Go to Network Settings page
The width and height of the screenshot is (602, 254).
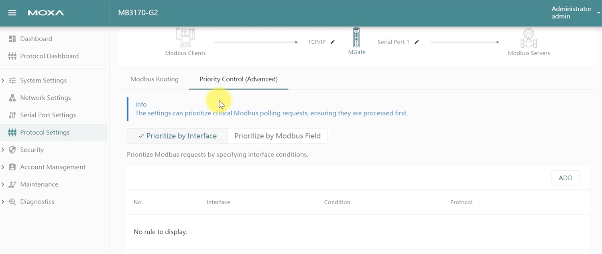coord(45,98)
